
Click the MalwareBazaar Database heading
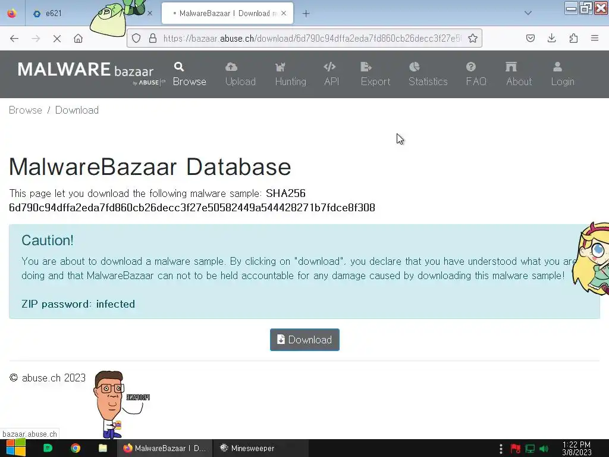pyautogui.click(x=150, y=167)
